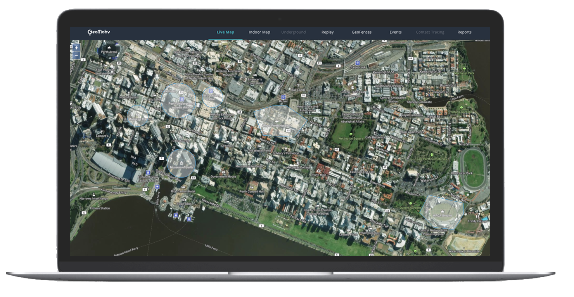Viewport: 574px width, 297px height.
Task: Select the Claisebrook railway station icon
Action: 358,63
